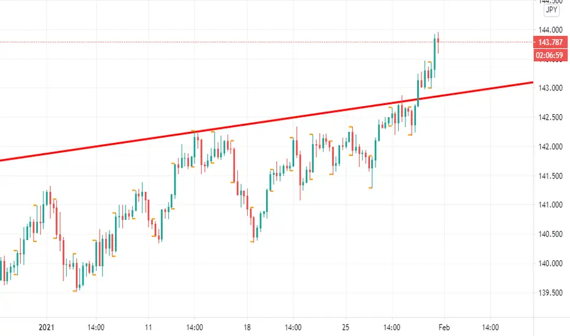Select the red trendline on the chart
570x336 pixels.
tap(267, 122)
